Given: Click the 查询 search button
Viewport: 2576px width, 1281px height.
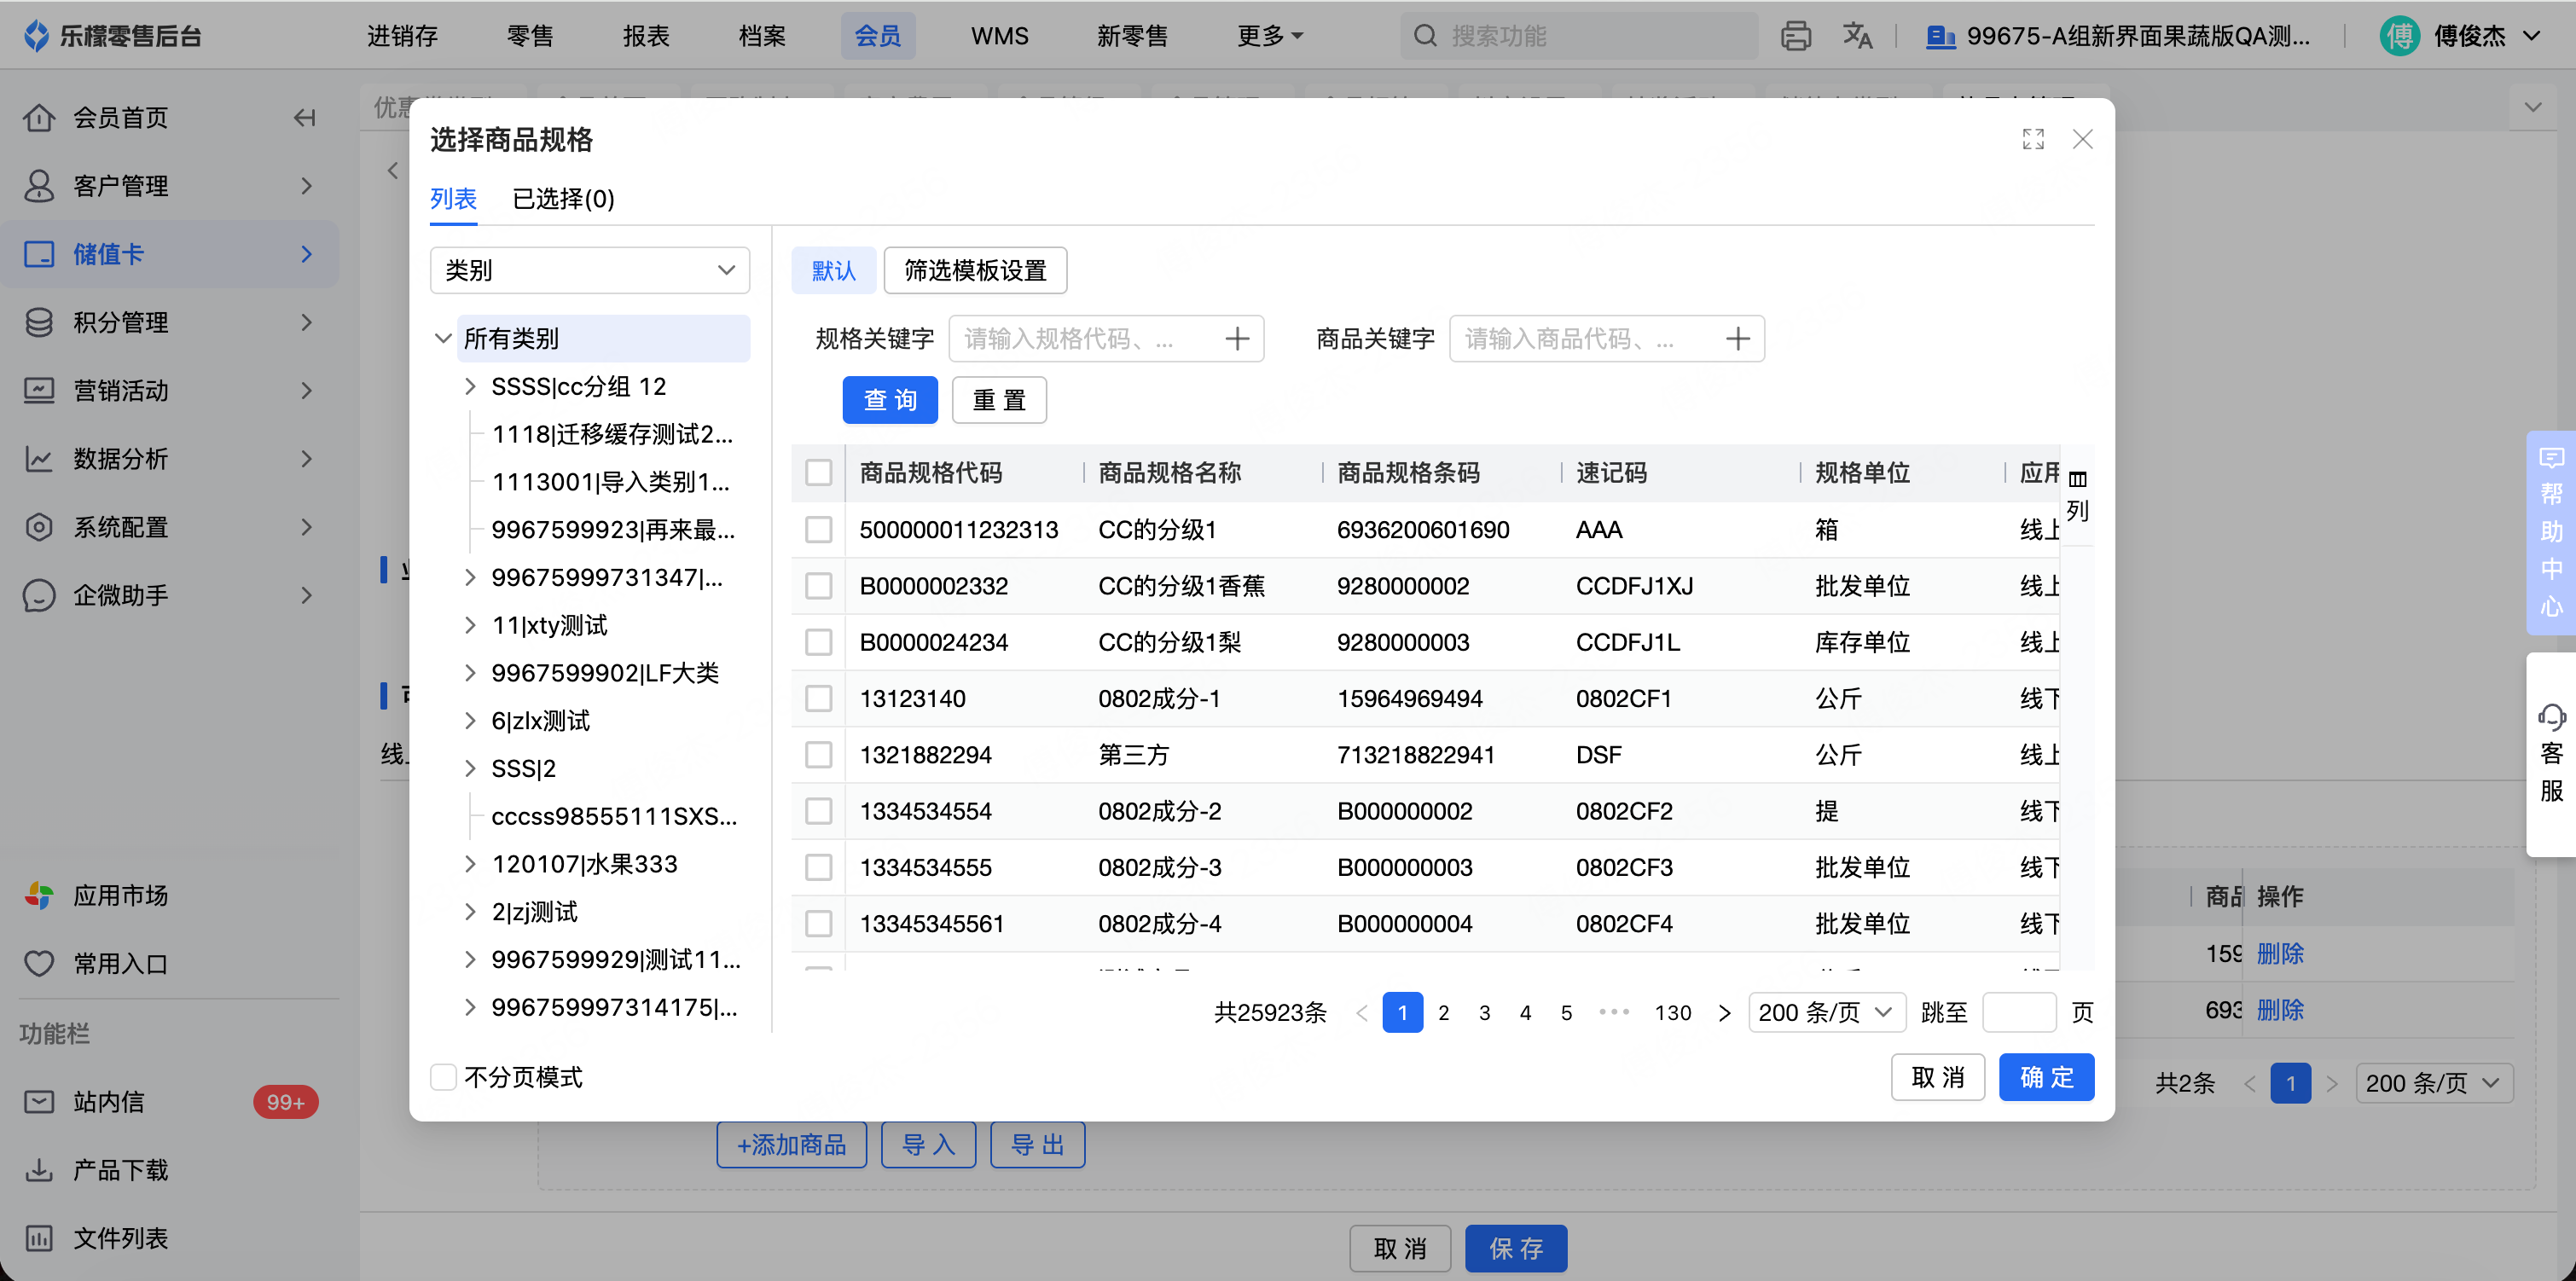Looking at the screenshot, I should 889,400.
